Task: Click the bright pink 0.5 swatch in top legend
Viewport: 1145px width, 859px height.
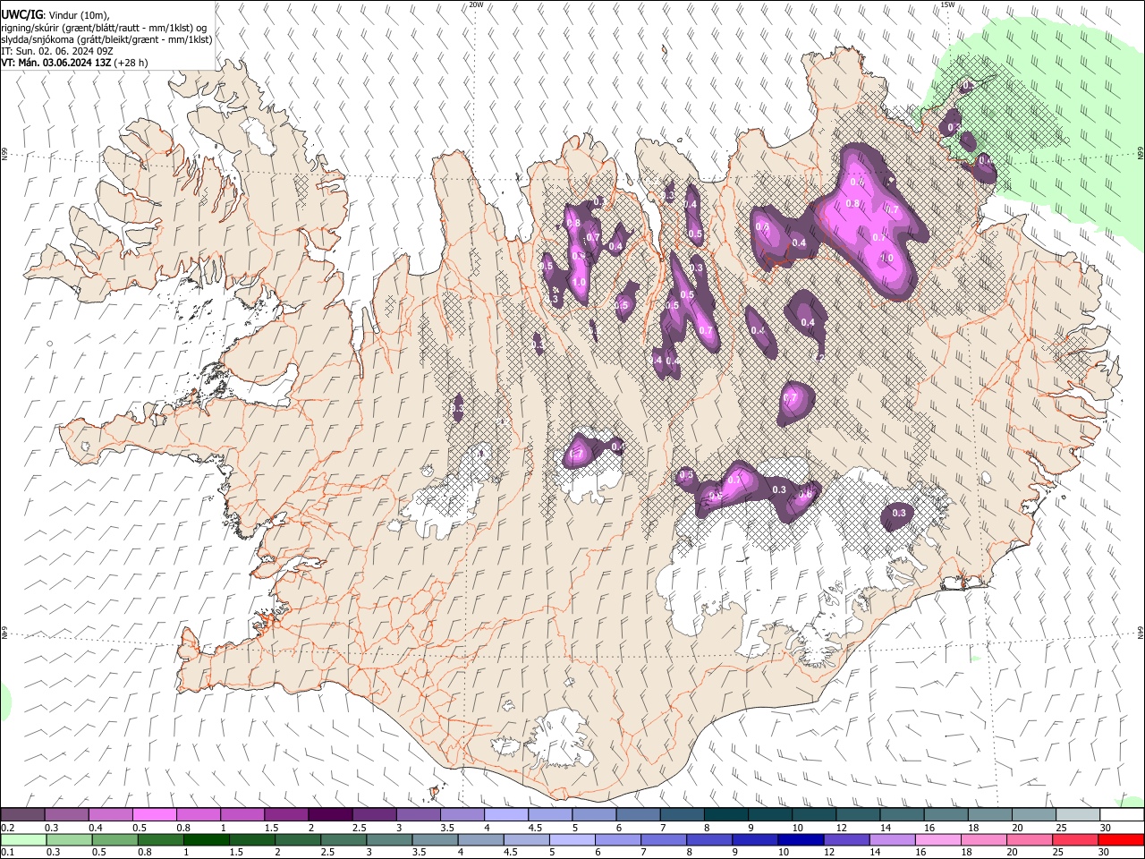Action: point(154,814)
